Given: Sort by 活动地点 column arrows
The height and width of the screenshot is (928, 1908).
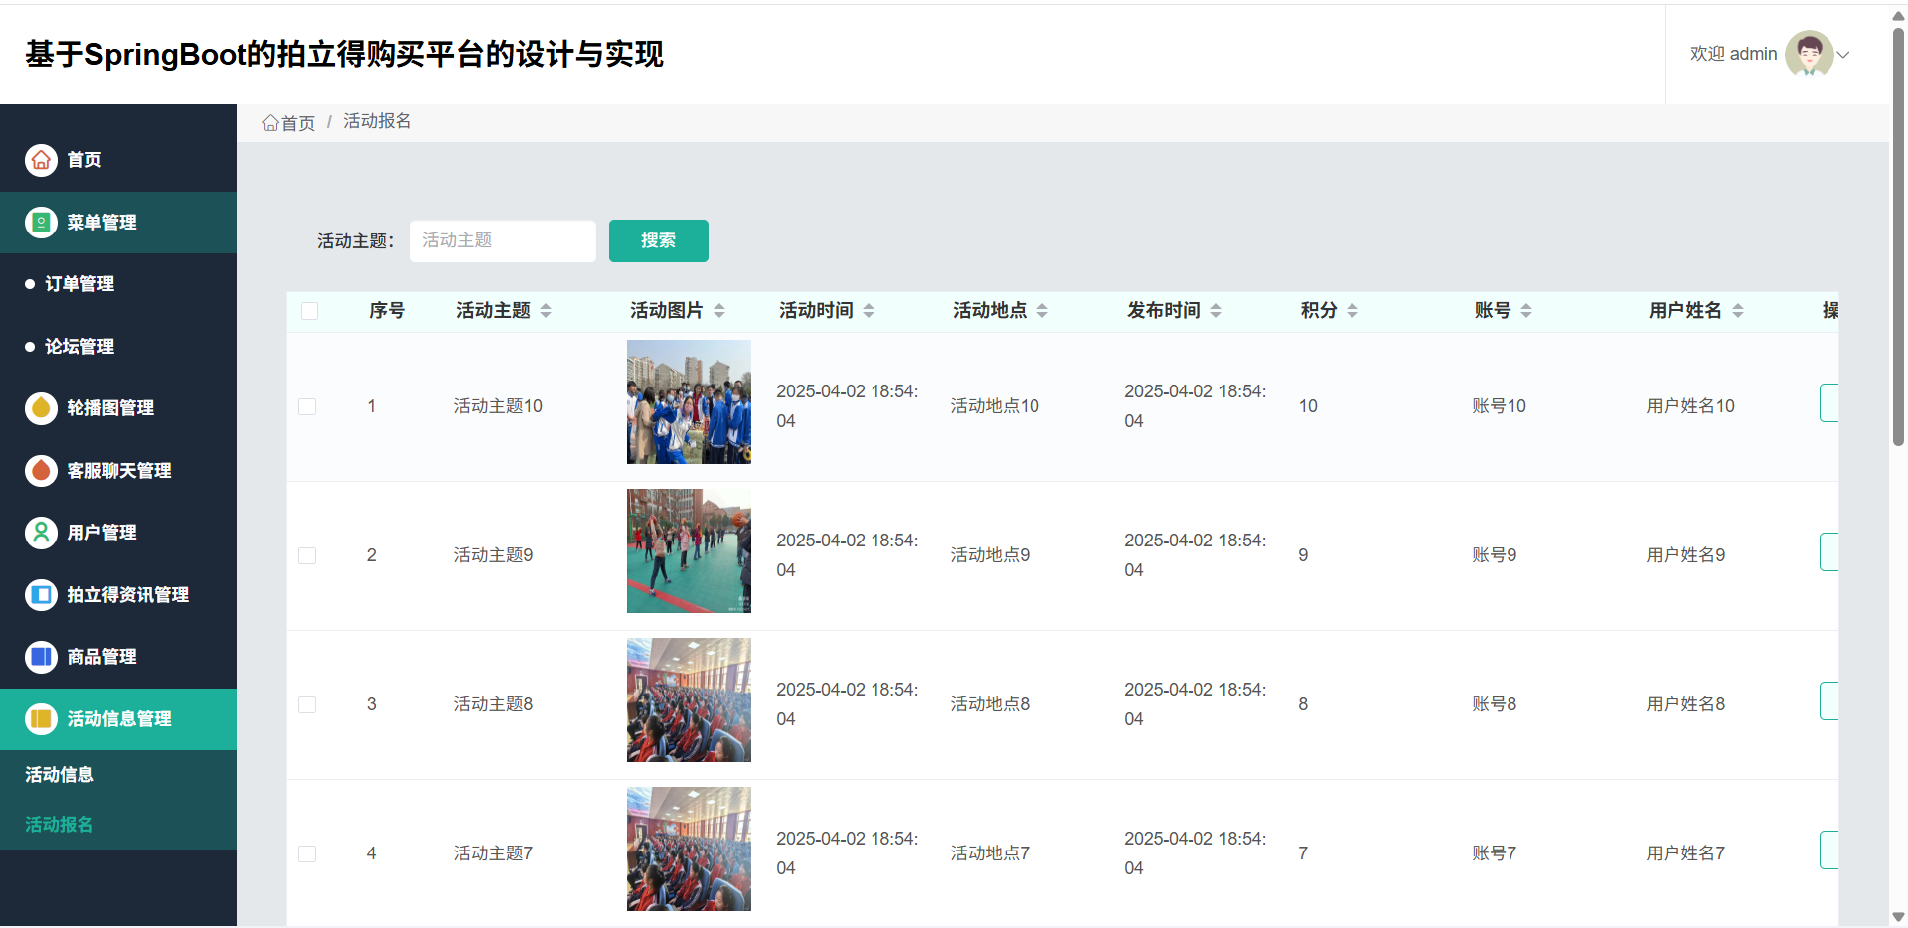Looking at the screenshot, I should point(1042,311).
